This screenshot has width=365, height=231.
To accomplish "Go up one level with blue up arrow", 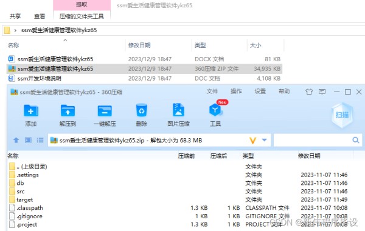I will 16,140.
